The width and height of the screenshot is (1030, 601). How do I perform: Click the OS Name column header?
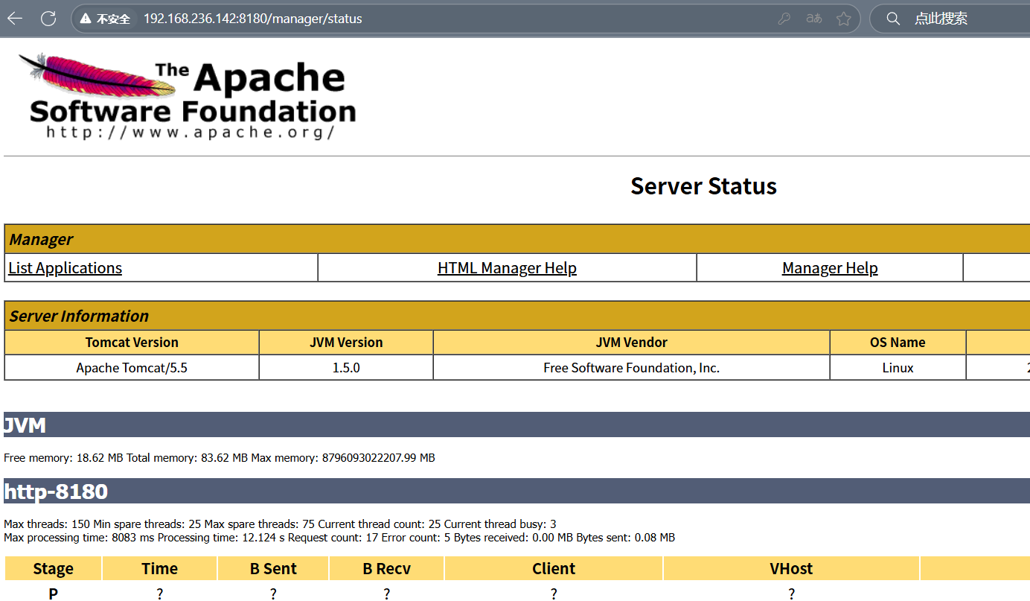(x=898, y=343)
